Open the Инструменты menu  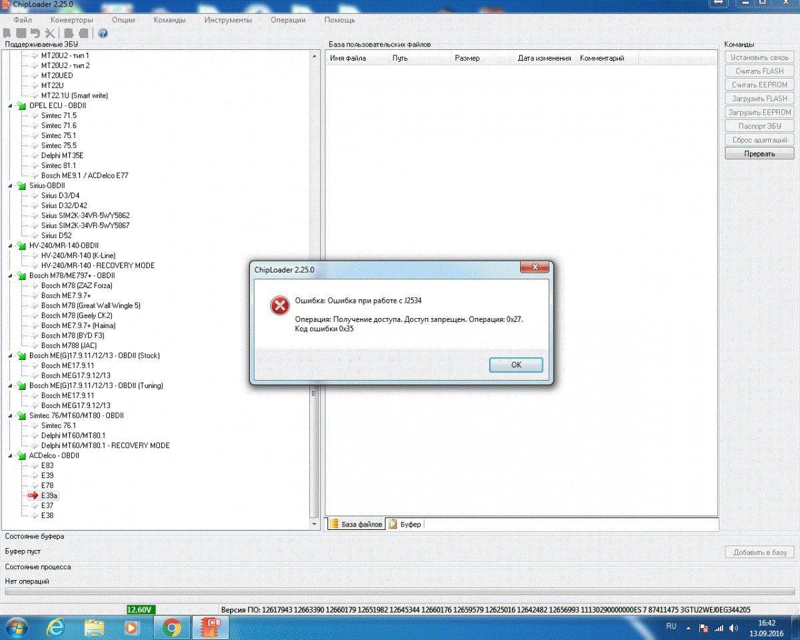pyautogui.click(x=228, y=20)
